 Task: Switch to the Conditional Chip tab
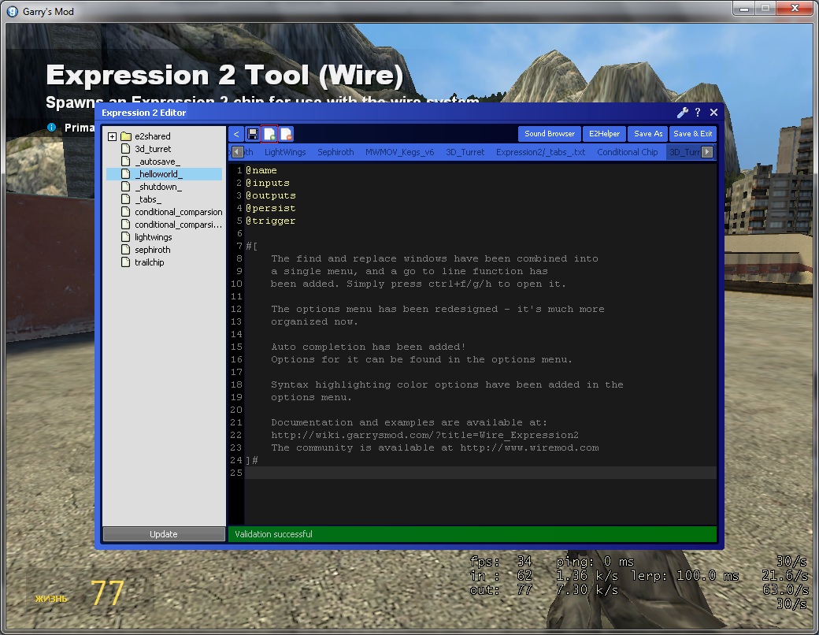tap(628, 152)
